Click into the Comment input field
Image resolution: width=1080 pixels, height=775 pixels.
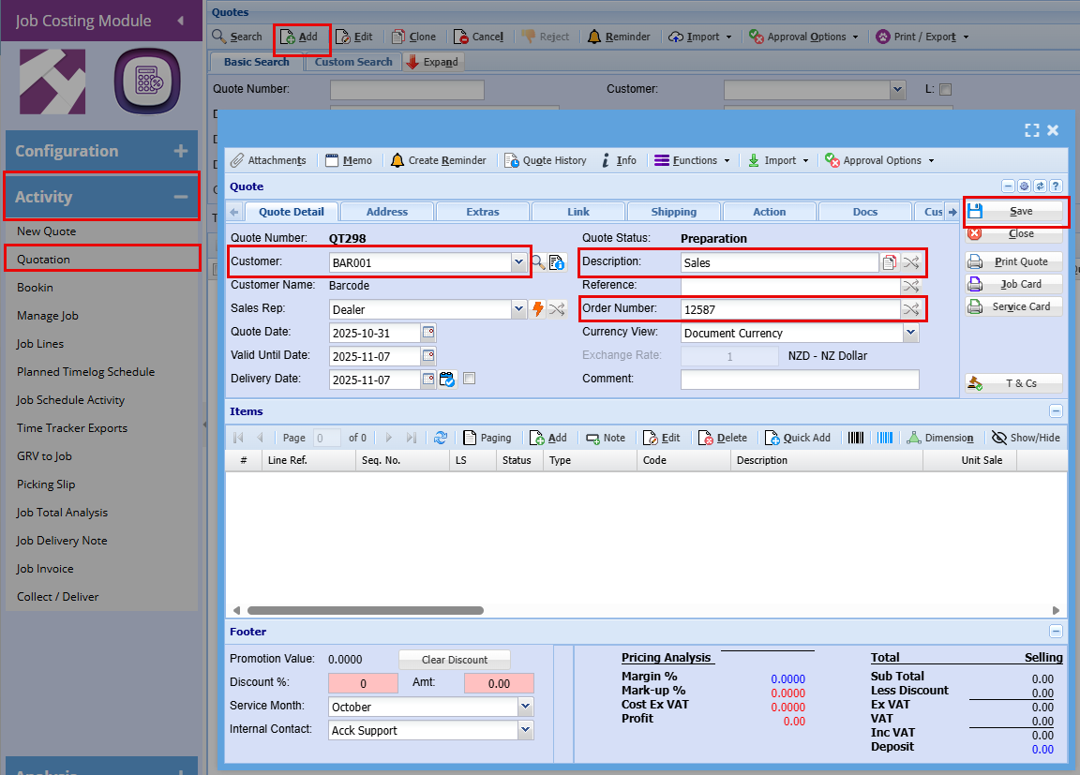pyautogui.click(x=800, y=379)
